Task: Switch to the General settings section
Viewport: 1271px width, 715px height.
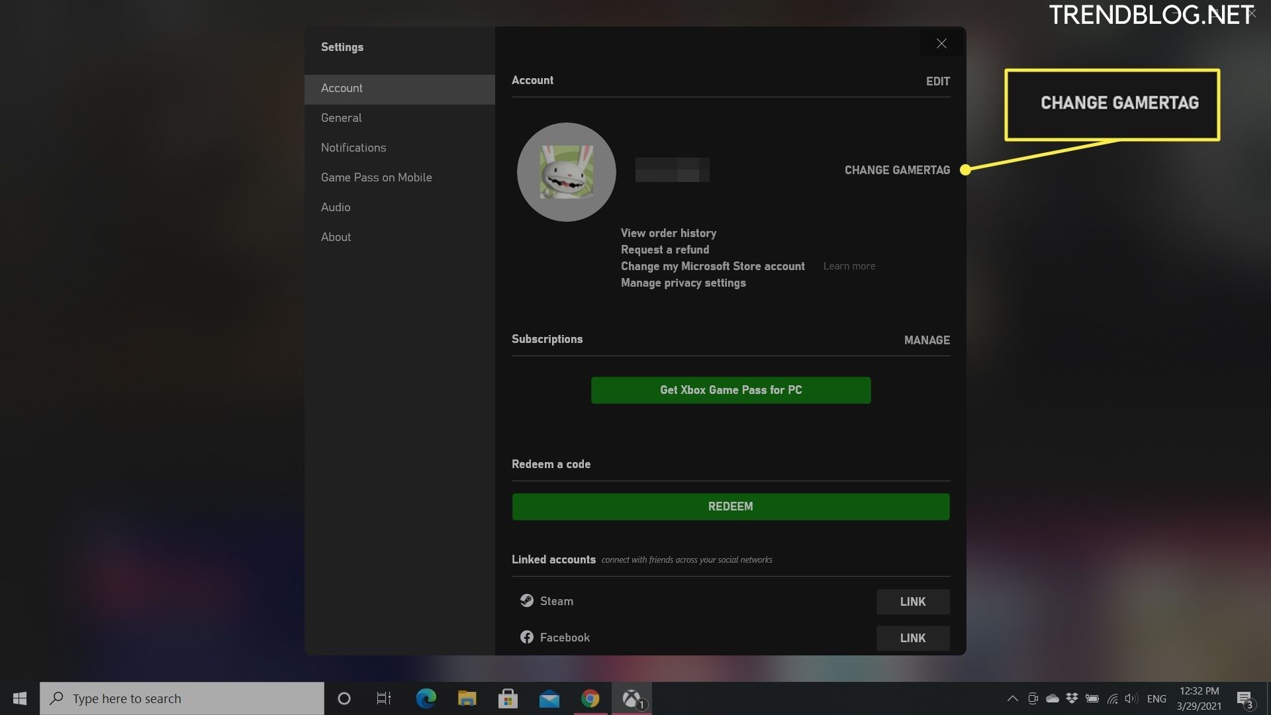Action: point(341,118)
